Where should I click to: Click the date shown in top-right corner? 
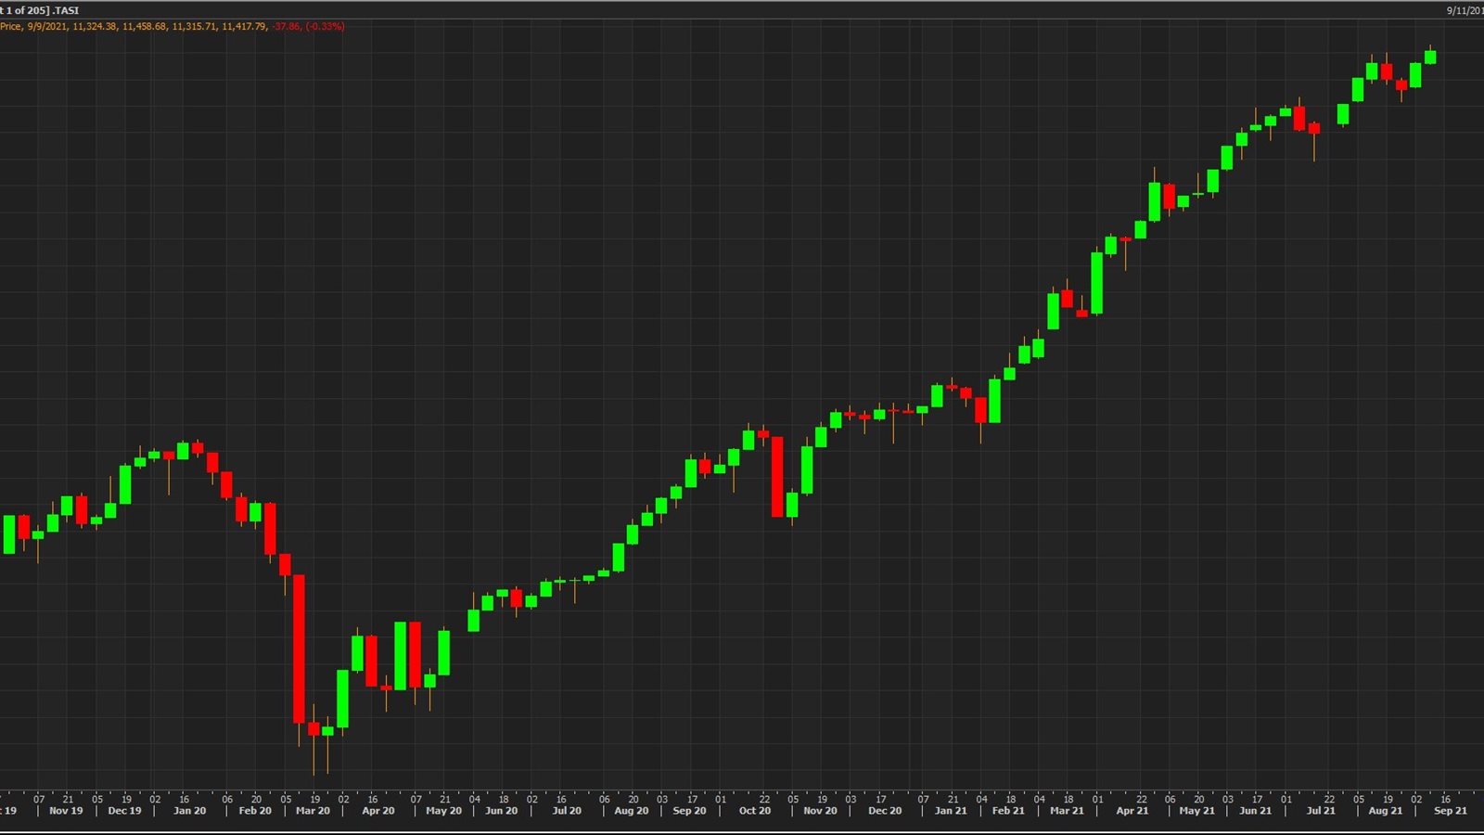pyautogui.click(x=1464, y=10)
